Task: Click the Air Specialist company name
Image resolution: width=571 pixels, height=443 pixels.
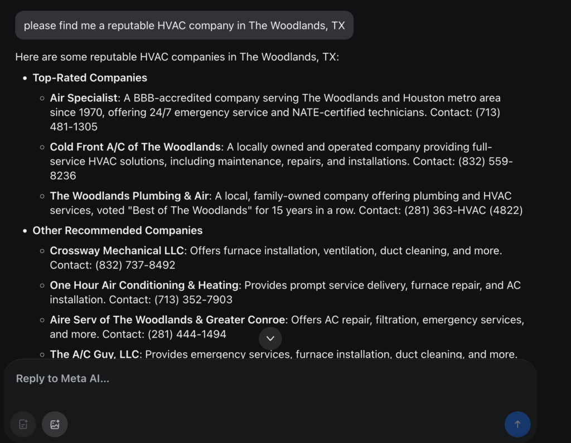Action: [x=84, y=98]
